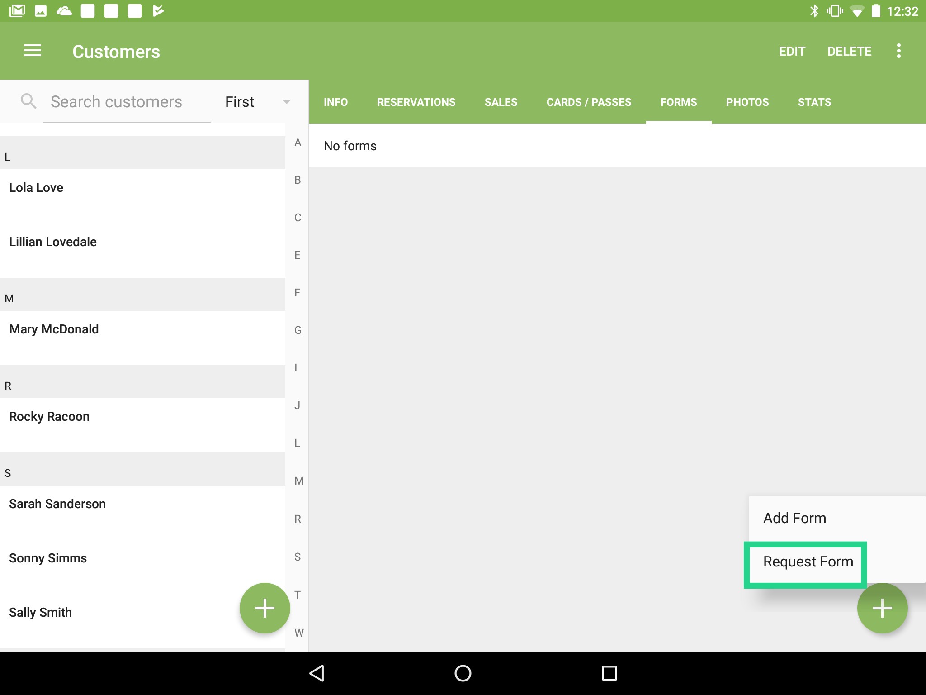Click the Bluetooth status bar icon
The width and height of the screenshot is (926, 695).
816,10
